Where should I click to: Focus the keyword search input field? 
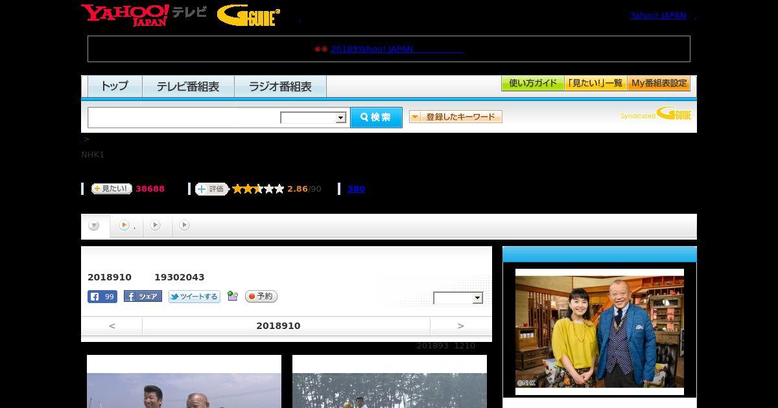click(x=183, y=118)
